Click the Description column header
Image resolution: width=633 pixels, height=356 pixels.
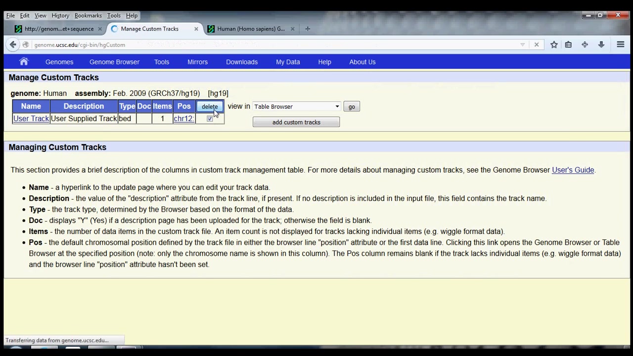click(84, 106)
